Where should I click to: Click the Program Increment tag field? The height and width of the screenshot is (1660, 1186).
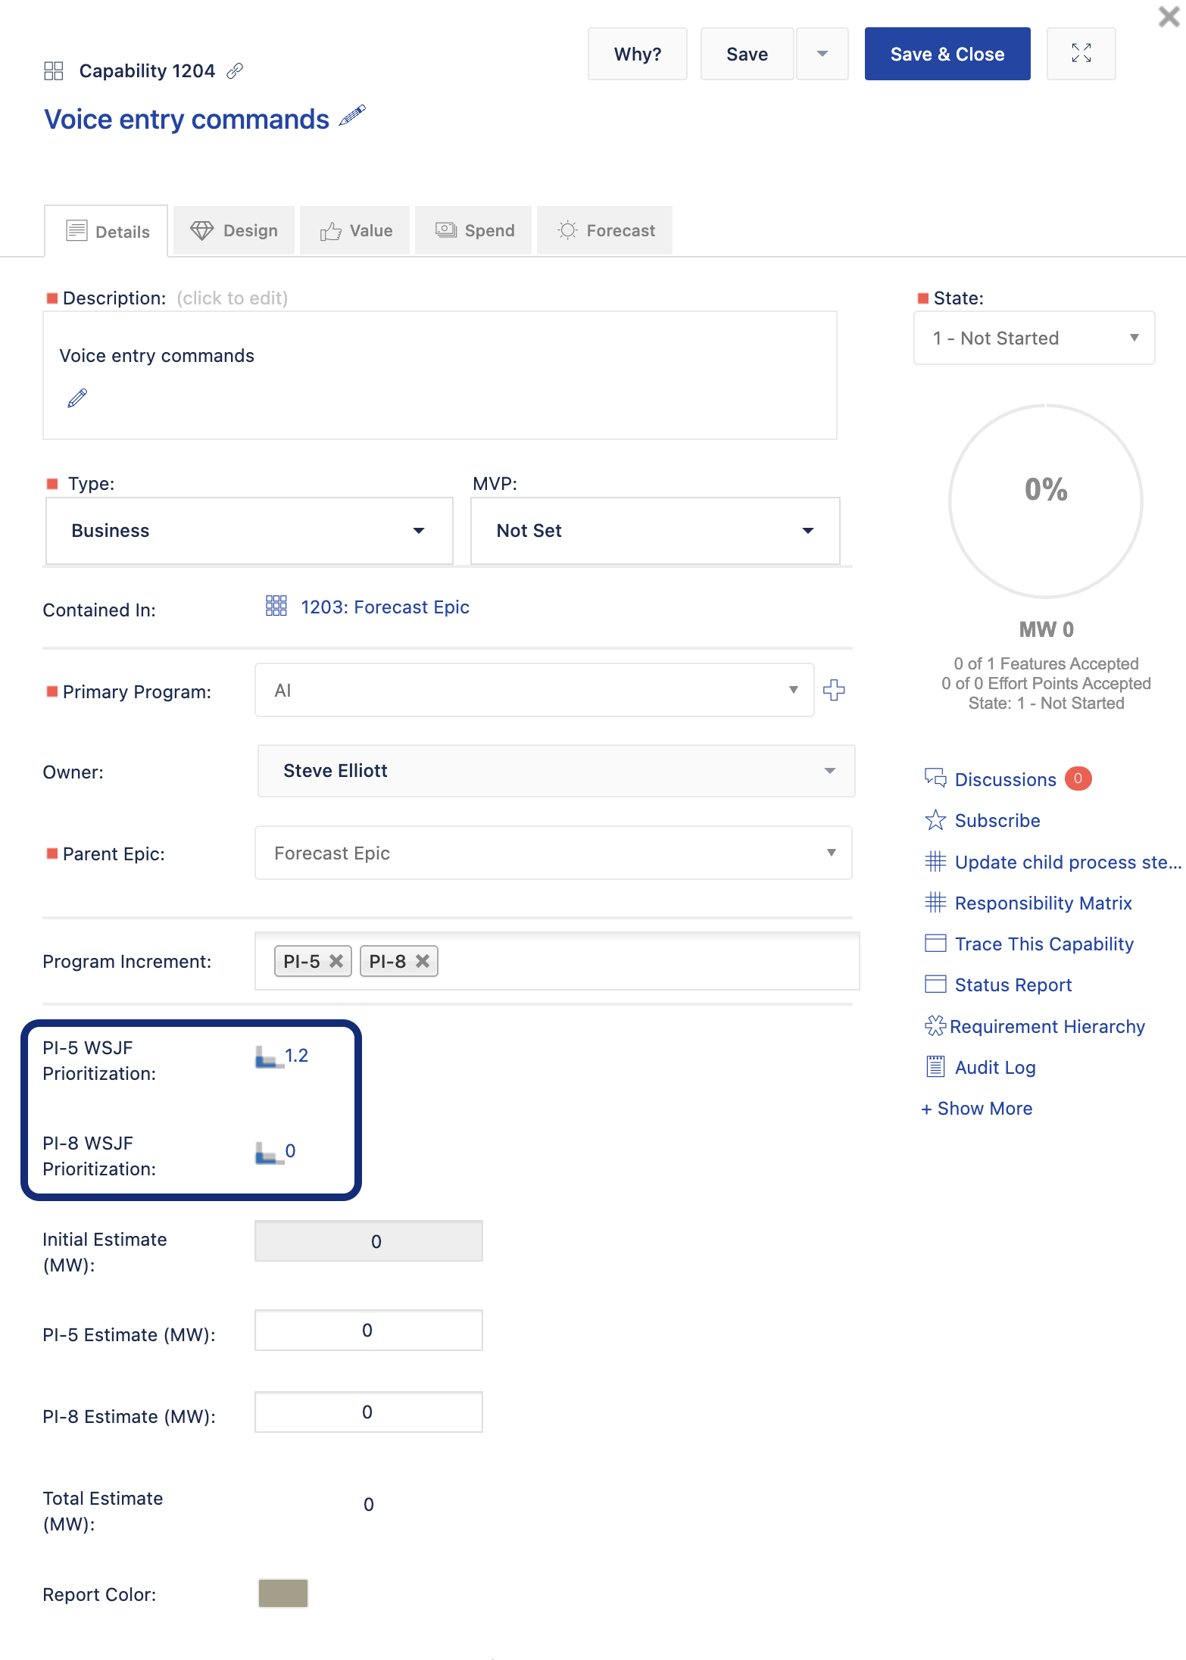tap(557, 961)
